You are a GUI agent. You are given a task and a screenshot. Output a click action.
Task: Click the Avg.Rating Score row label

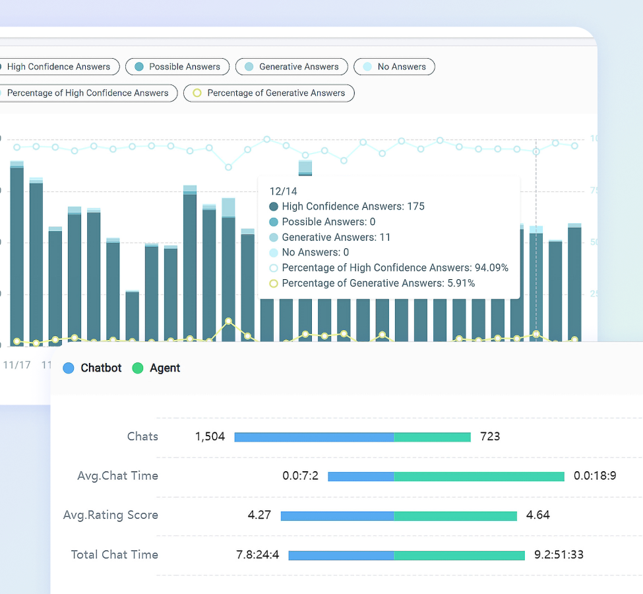pyautogui.click(x=110, y=515)
